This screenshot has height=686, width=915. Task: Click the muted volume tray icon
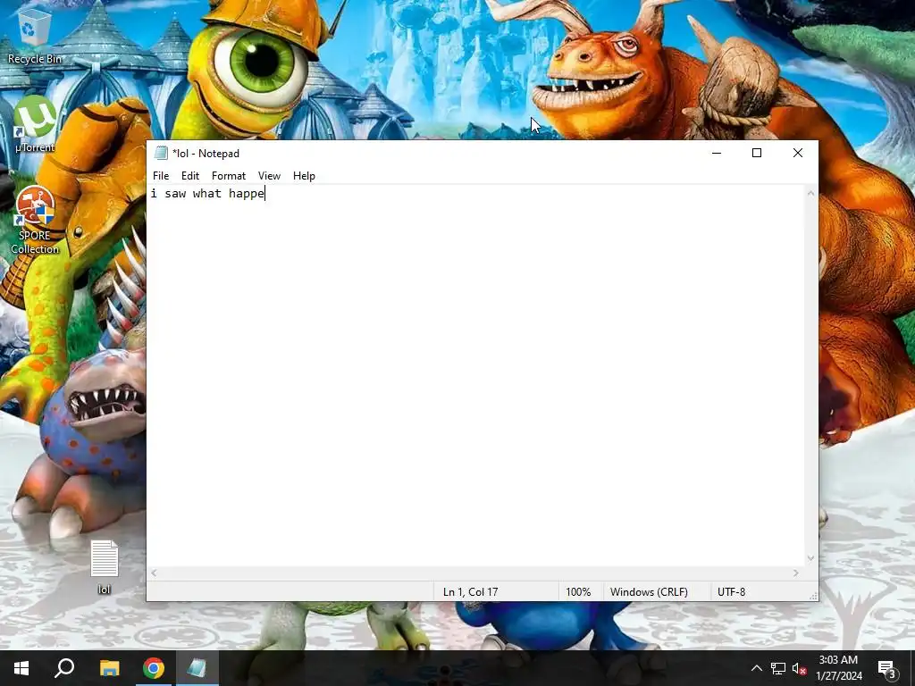click(x=799, y=668)
